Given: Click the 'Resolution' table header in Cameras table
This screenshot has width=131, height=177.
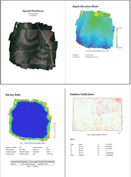Looking at the screenshot, I should (25, 162).
